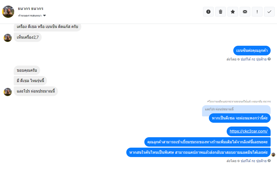Select the เบนซินค่ะคุณลูกค้า message bubble
Image resolution: width=277 pixels, height=170 pixels.
(252, 51)
